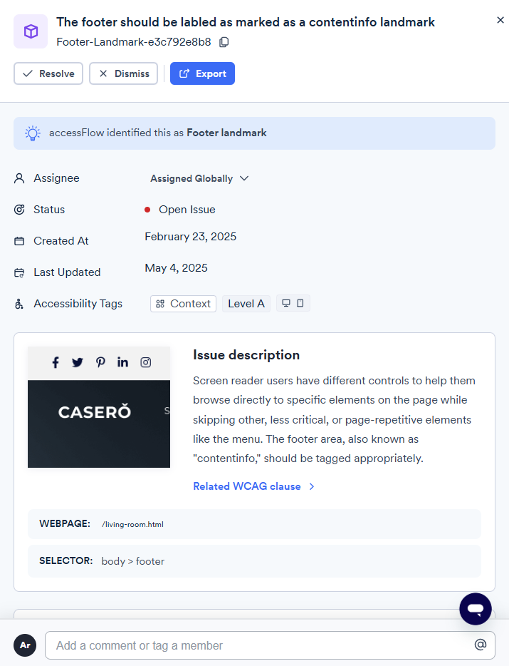Focus the add comment input field
The width and height of the screenshot is (509, 666).
coord(271,645)
